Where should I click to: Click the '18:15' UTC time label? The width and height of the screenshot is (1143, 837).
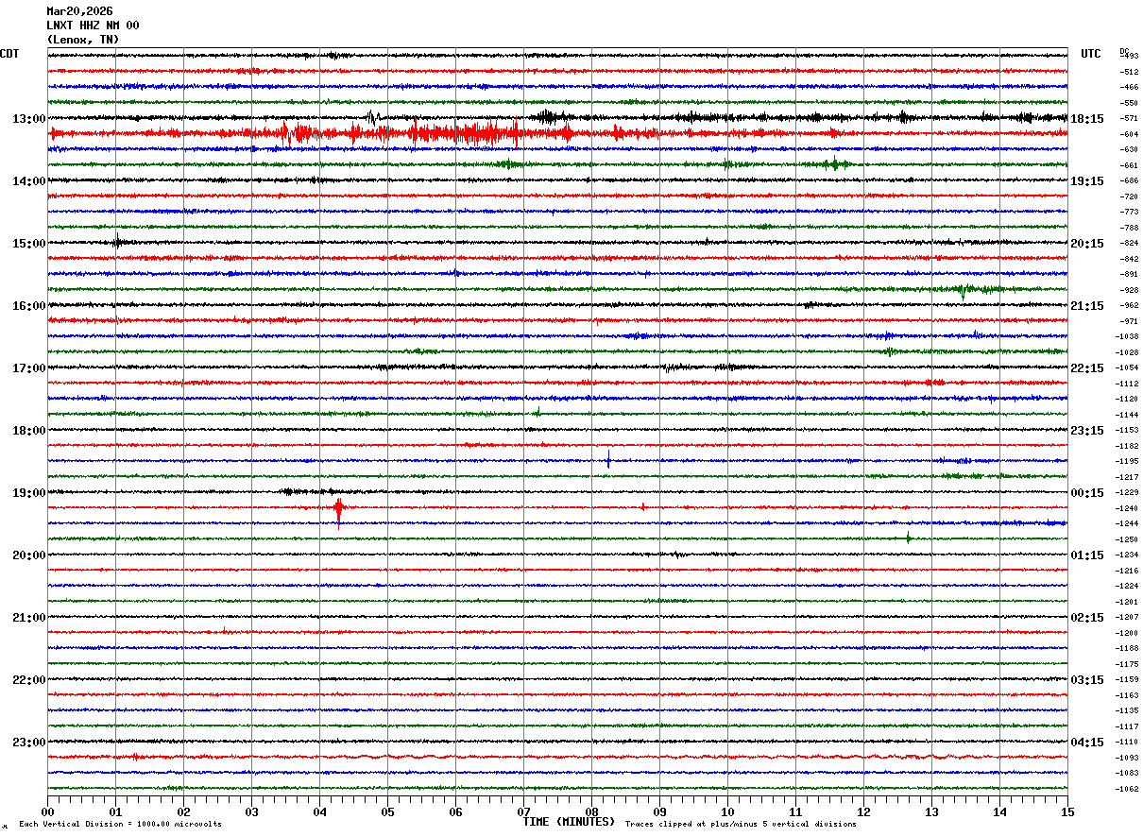[x=1087, y=119]
